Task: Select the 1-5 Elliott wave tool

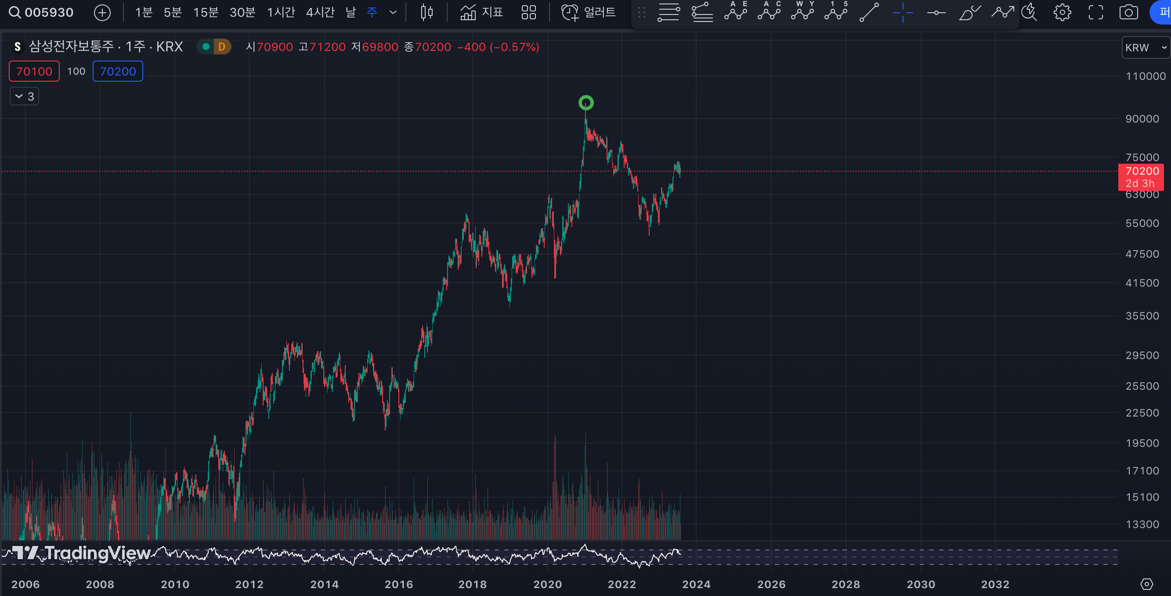Action: click(x=836, y=11)
